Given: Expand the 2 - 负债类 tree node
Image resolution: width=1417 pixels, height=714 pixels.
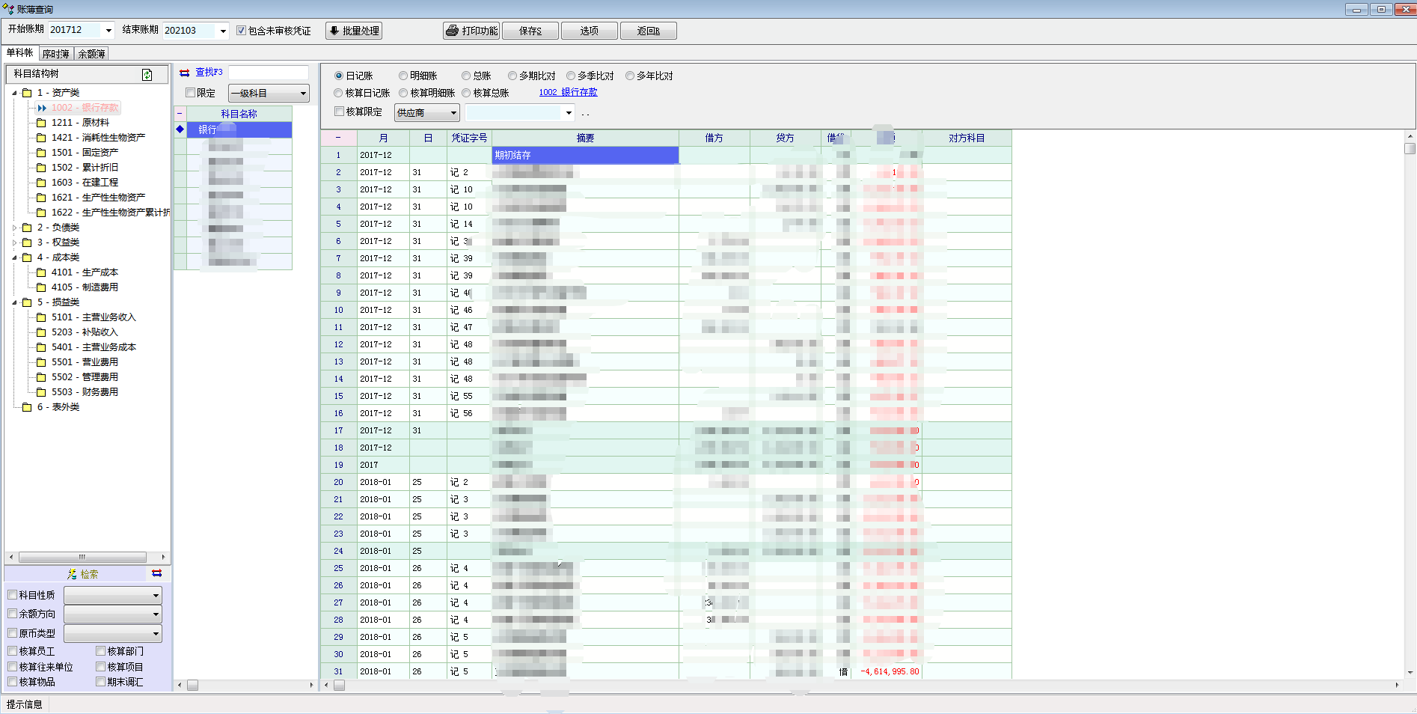Looking at the screenshot, I should point(14,228).
